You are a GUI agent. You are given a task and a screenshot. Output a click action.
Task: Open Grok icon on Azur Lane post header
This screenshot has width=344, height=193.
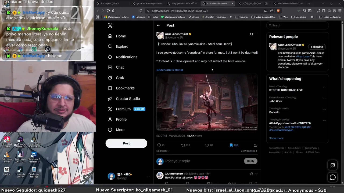point(251,34)
